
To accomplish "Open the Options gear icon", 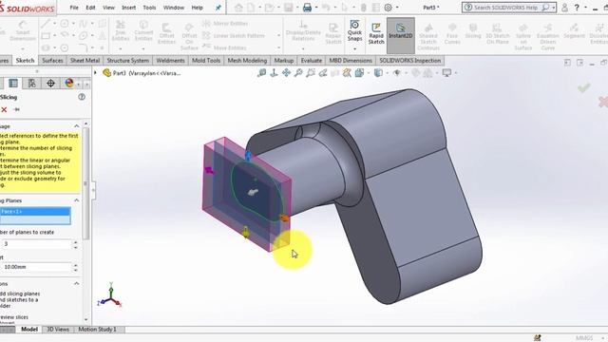I will pyautogui.click(x=388, y=8).
